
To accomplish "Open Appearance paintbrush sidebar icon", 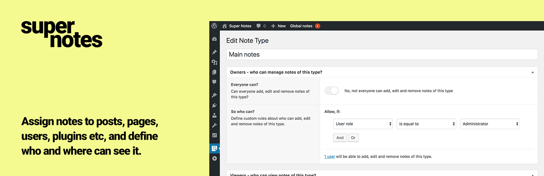I will click(x=214, y=95).
